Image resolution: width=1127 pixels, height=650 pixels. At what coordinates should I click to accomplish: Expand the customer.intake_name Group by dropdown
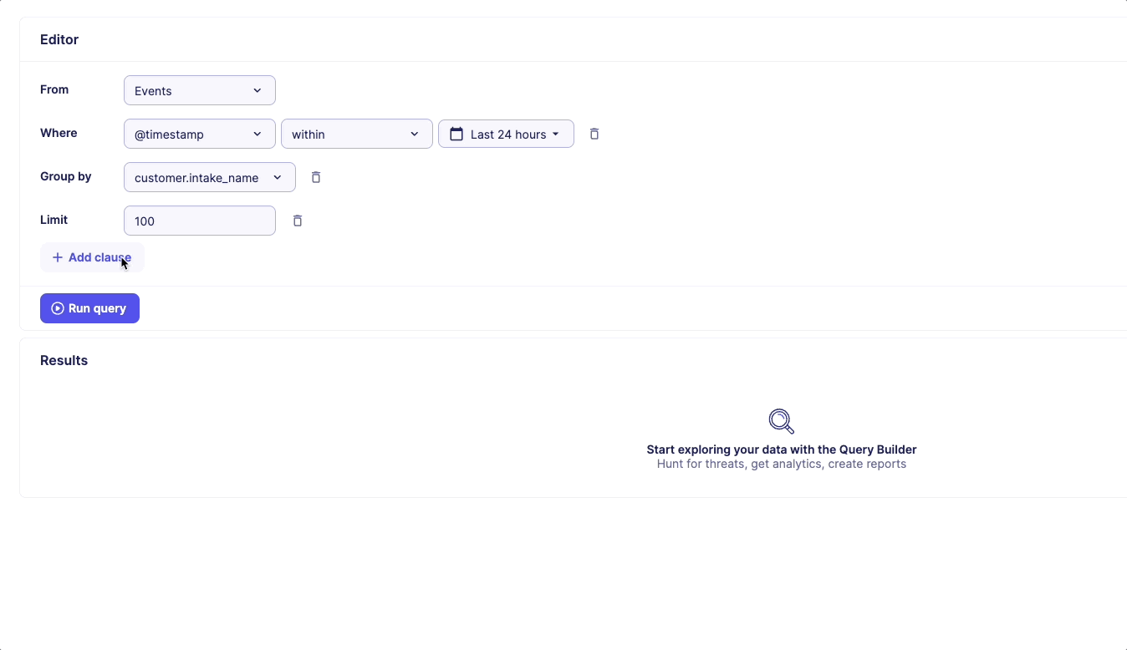209,177
